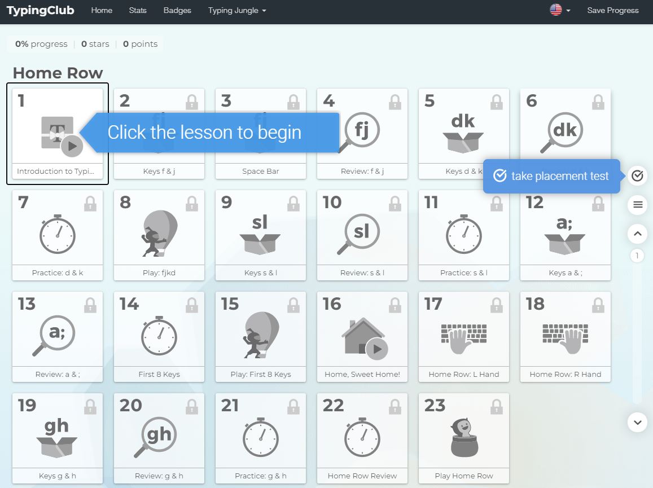
Task: Click the Home Row section heading
Action: click(x=58, y=73)
